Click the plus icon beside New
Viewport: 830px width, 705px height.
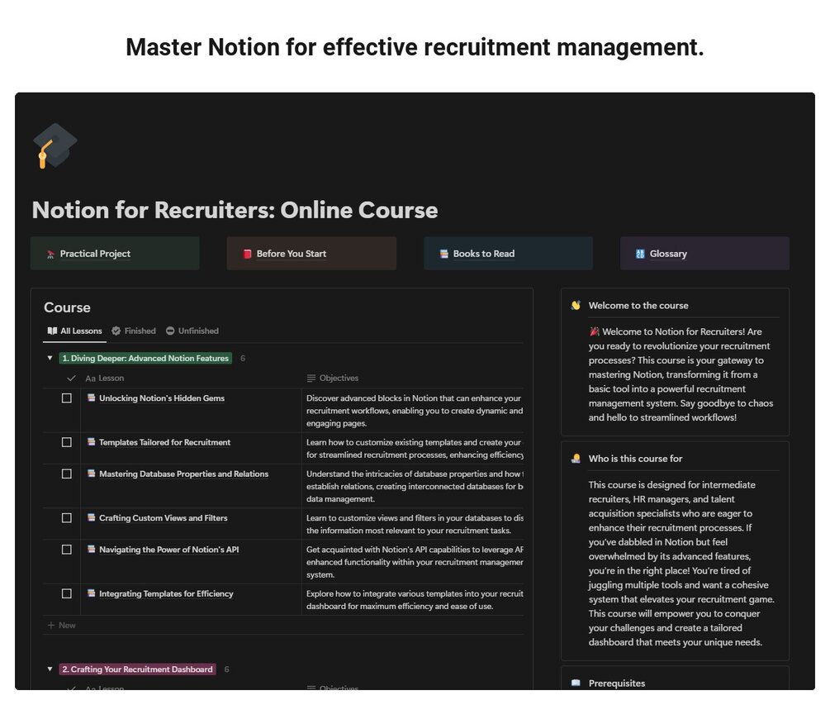[x=51, y=625]
